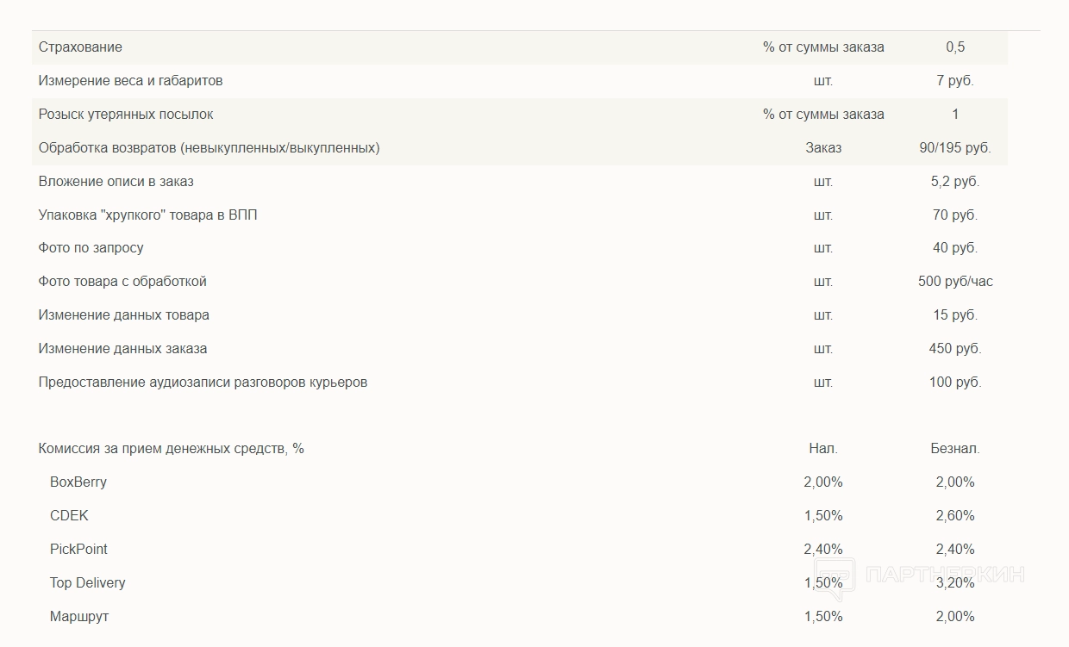
Task: Click the Безнал. column header
Action: [954, 449]
